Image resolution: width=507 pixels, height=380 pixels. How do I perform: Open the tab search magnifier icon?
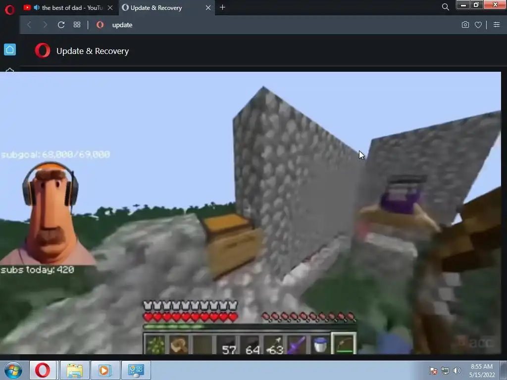click(x=445, y=7)
